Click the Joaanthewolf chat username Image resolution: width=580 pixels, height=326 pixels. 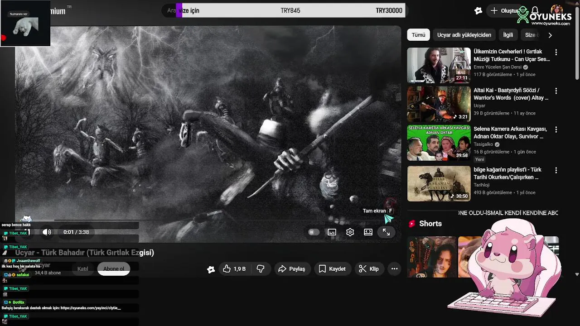tap(28, 261)
